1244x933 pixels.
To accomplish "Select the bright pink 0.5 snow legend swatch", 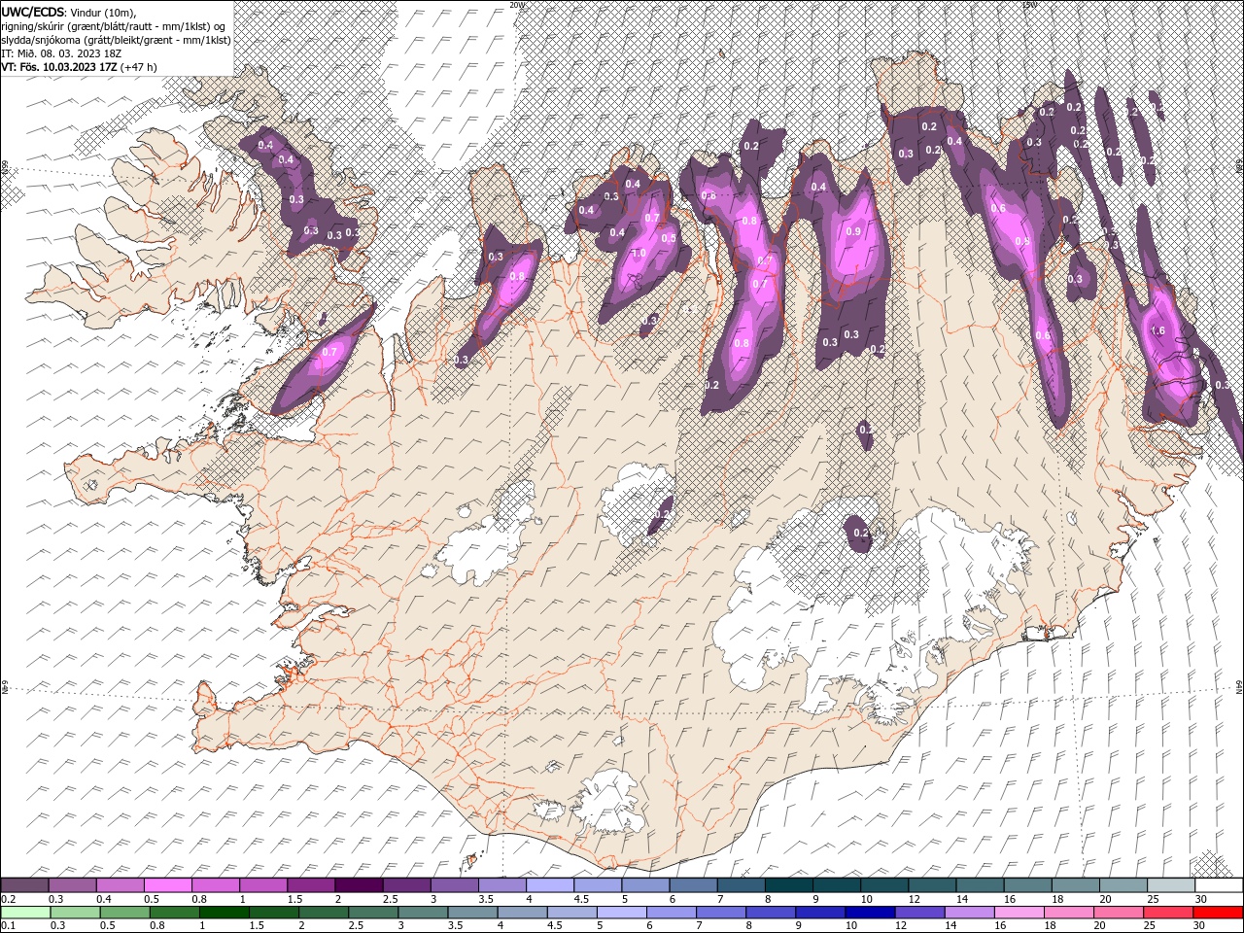I will (168, 885).
